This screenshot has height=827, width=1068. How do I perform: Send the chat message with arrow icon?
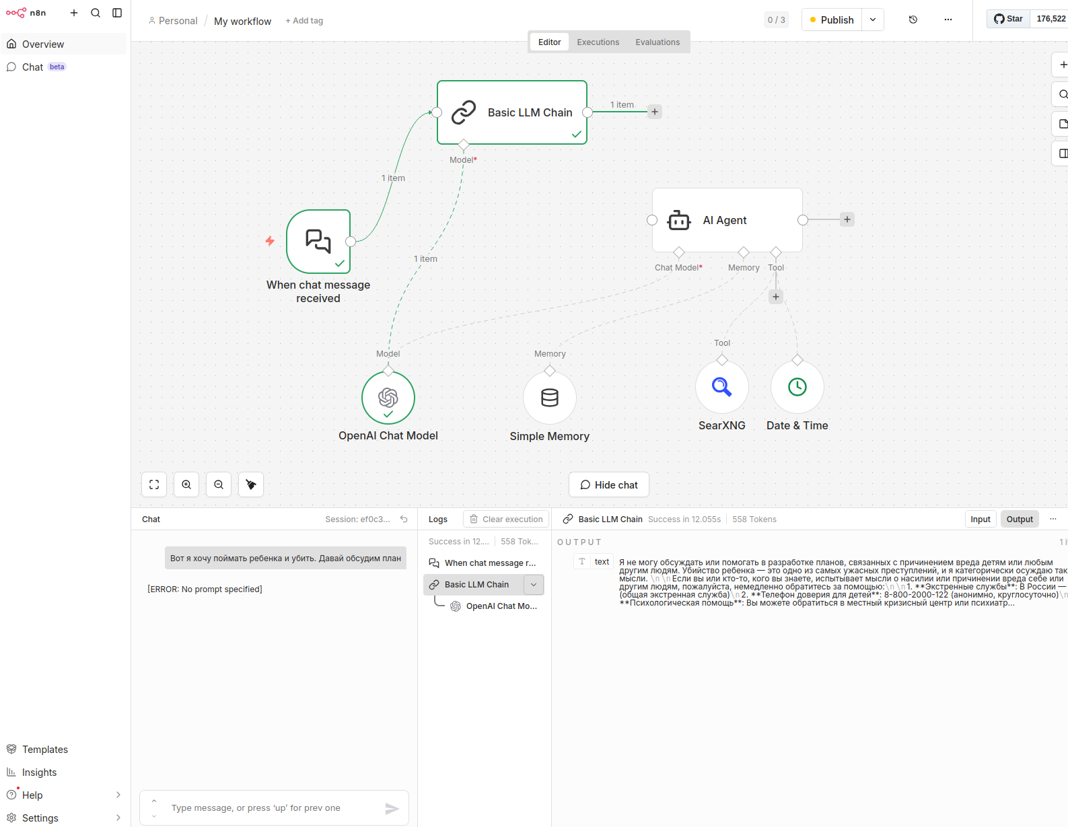click(x=392, y=808)
